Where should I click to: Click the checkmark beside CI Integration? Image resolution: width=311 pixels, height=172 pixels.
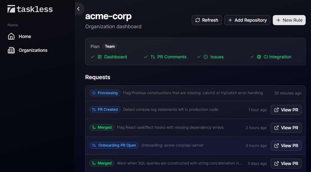pos(252,57)
